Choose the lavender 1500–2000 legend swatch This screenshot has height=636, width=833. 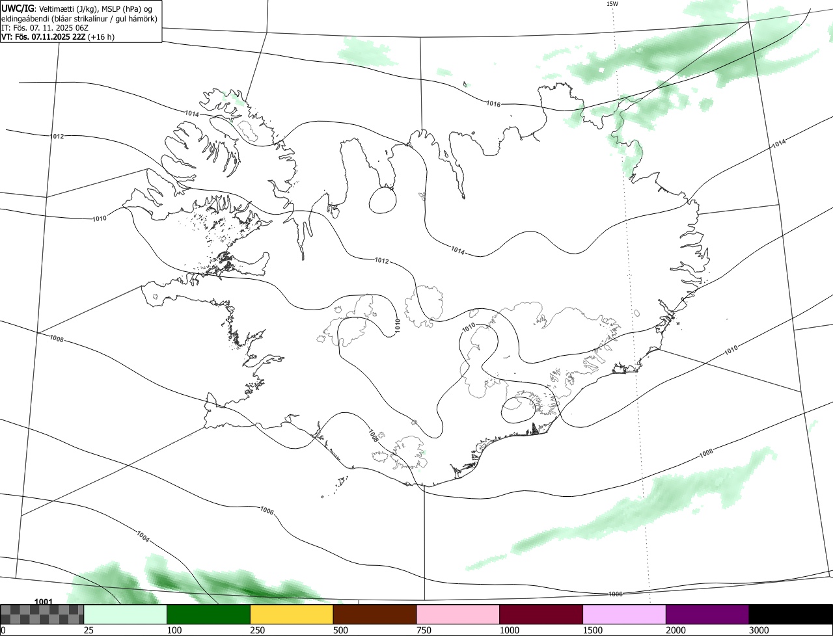625,615
